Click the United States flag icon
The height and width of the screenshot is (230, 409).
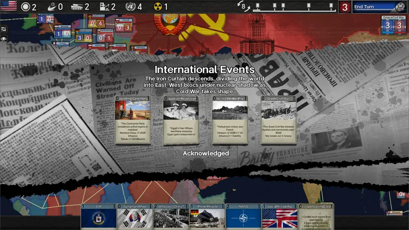click(x=9, y=6)
